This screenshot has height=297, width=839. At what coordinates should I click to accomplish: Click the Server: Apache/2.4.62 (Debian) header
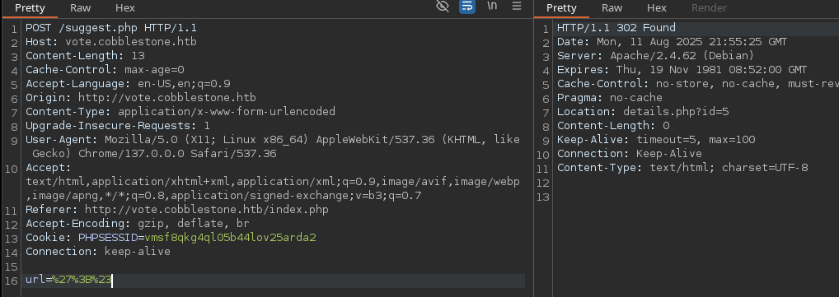655,56
